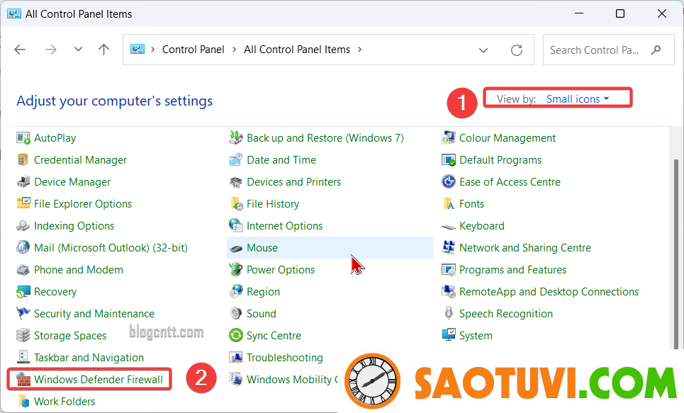Screen dimensions: 684x413
Task: Click the vertical scrollbar thumb
Action: 676,253
